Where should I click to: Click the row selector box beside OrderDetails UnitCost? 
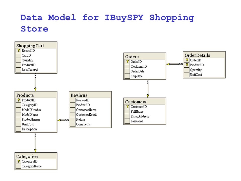[187, 75]
